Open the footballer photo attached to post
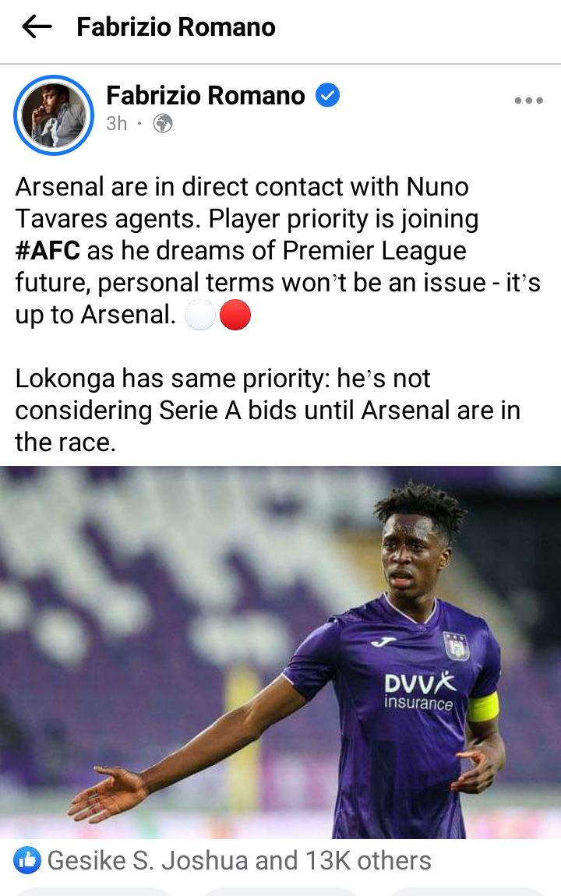 click(280, 652)
